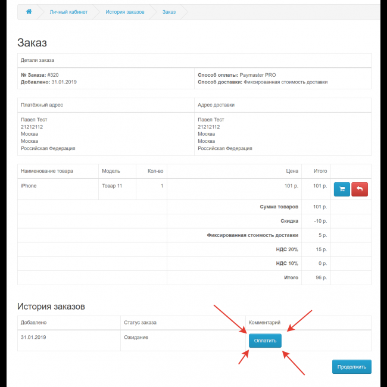Click the Скидка discount row label
387x387 pixels.
pyautogui.click(x=289, y=220)
